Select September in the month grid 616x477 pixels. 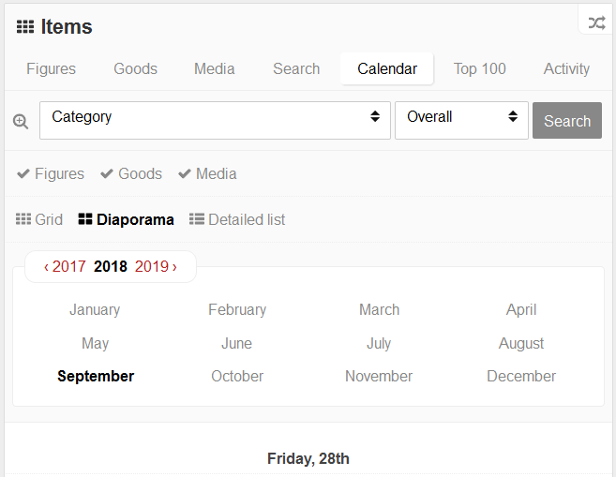[96, 376]
